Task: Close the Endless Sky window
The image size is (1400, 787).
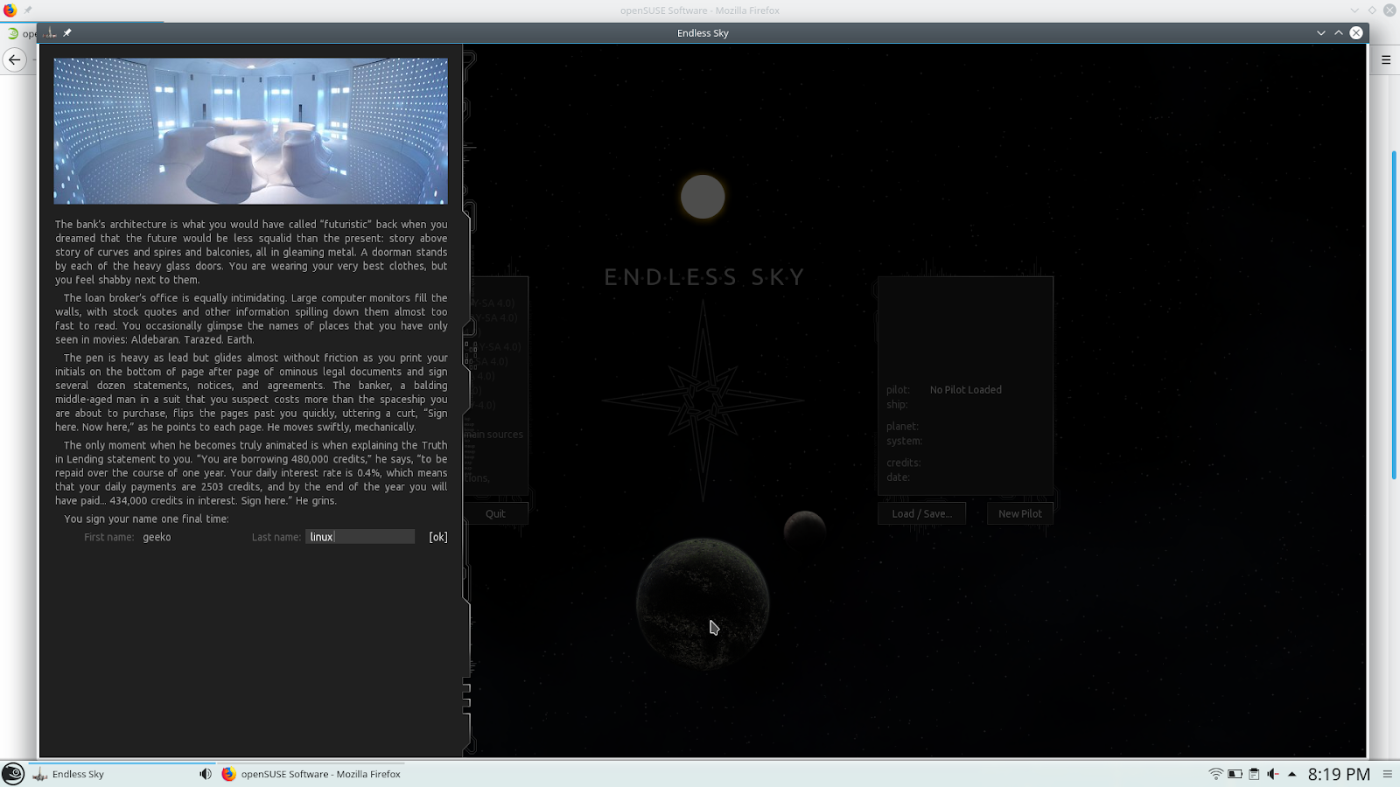Action: (1356, 33)
